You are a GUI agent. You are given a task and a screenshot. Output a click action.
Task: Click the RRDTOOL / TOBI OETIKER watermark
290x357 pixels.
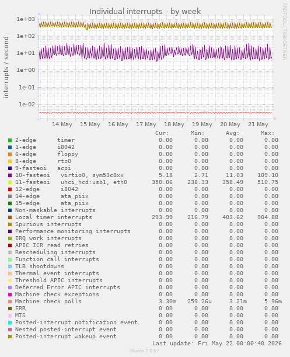coord(284,32)
